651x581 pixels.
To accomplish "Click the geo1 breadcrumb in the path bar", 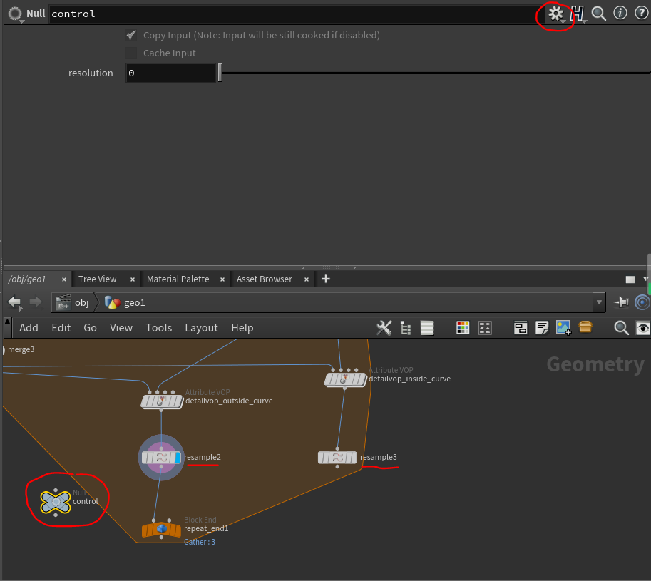I will pos(135,302).
